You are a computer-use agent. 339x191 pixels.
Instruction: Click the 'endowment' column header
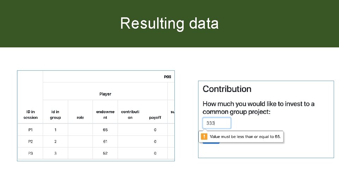105,115
